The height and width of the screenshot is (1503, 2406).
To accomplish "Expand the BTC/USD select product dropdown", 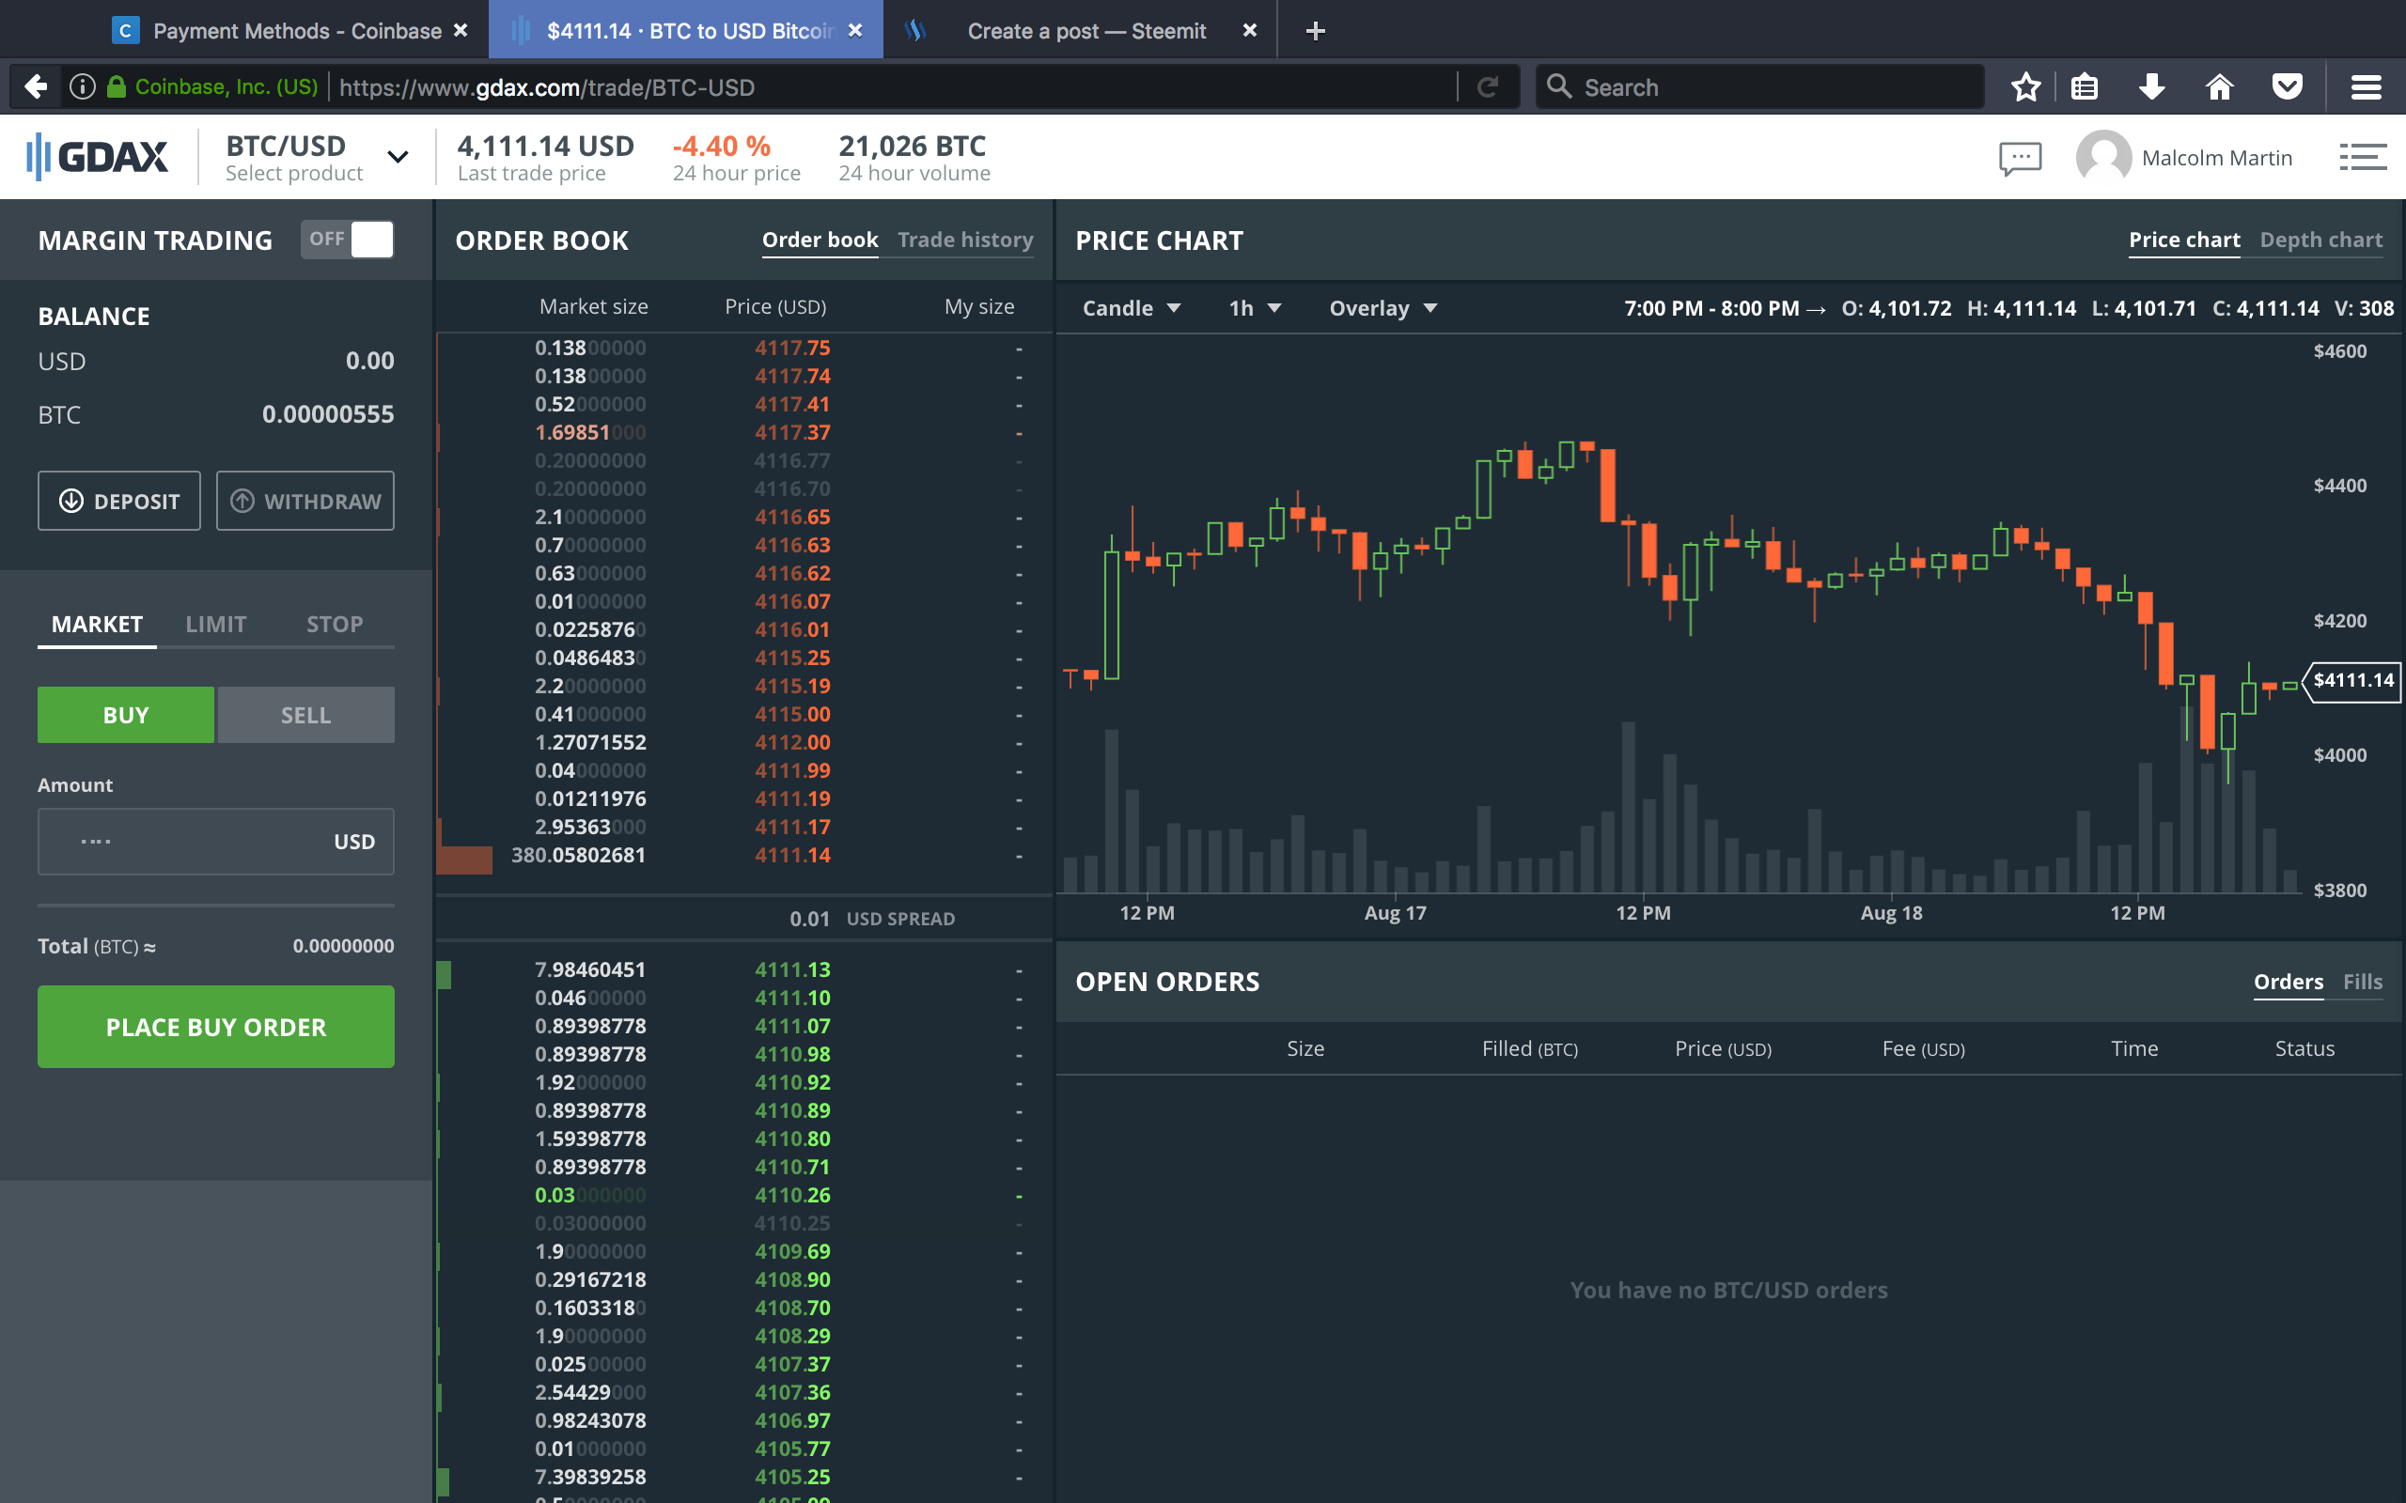I will click(x=397, y=157).
